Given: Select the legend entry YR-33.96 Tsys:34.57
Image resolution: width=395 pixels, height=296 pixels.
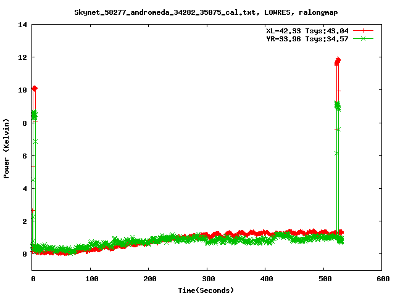Looking at the screenshot, I should (307, 39).
